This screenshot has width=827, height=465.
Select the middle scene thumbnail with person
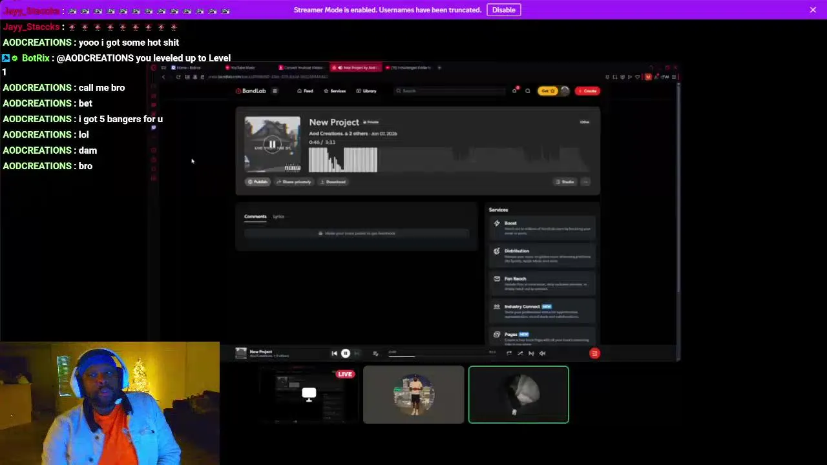click(x=413, y=395)
